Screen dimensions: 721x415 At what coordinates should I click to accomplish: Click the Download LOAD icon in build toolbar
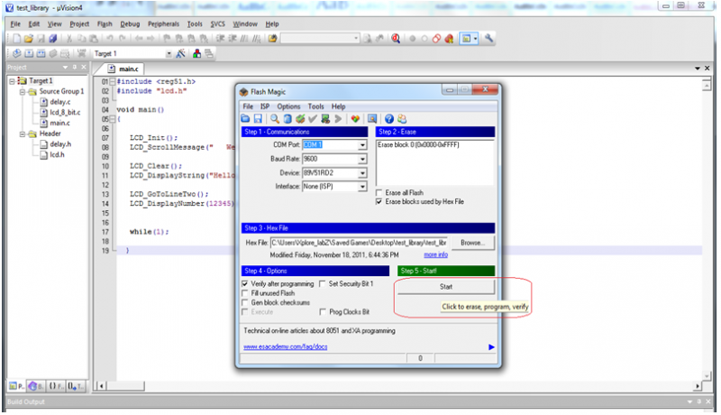81,54
